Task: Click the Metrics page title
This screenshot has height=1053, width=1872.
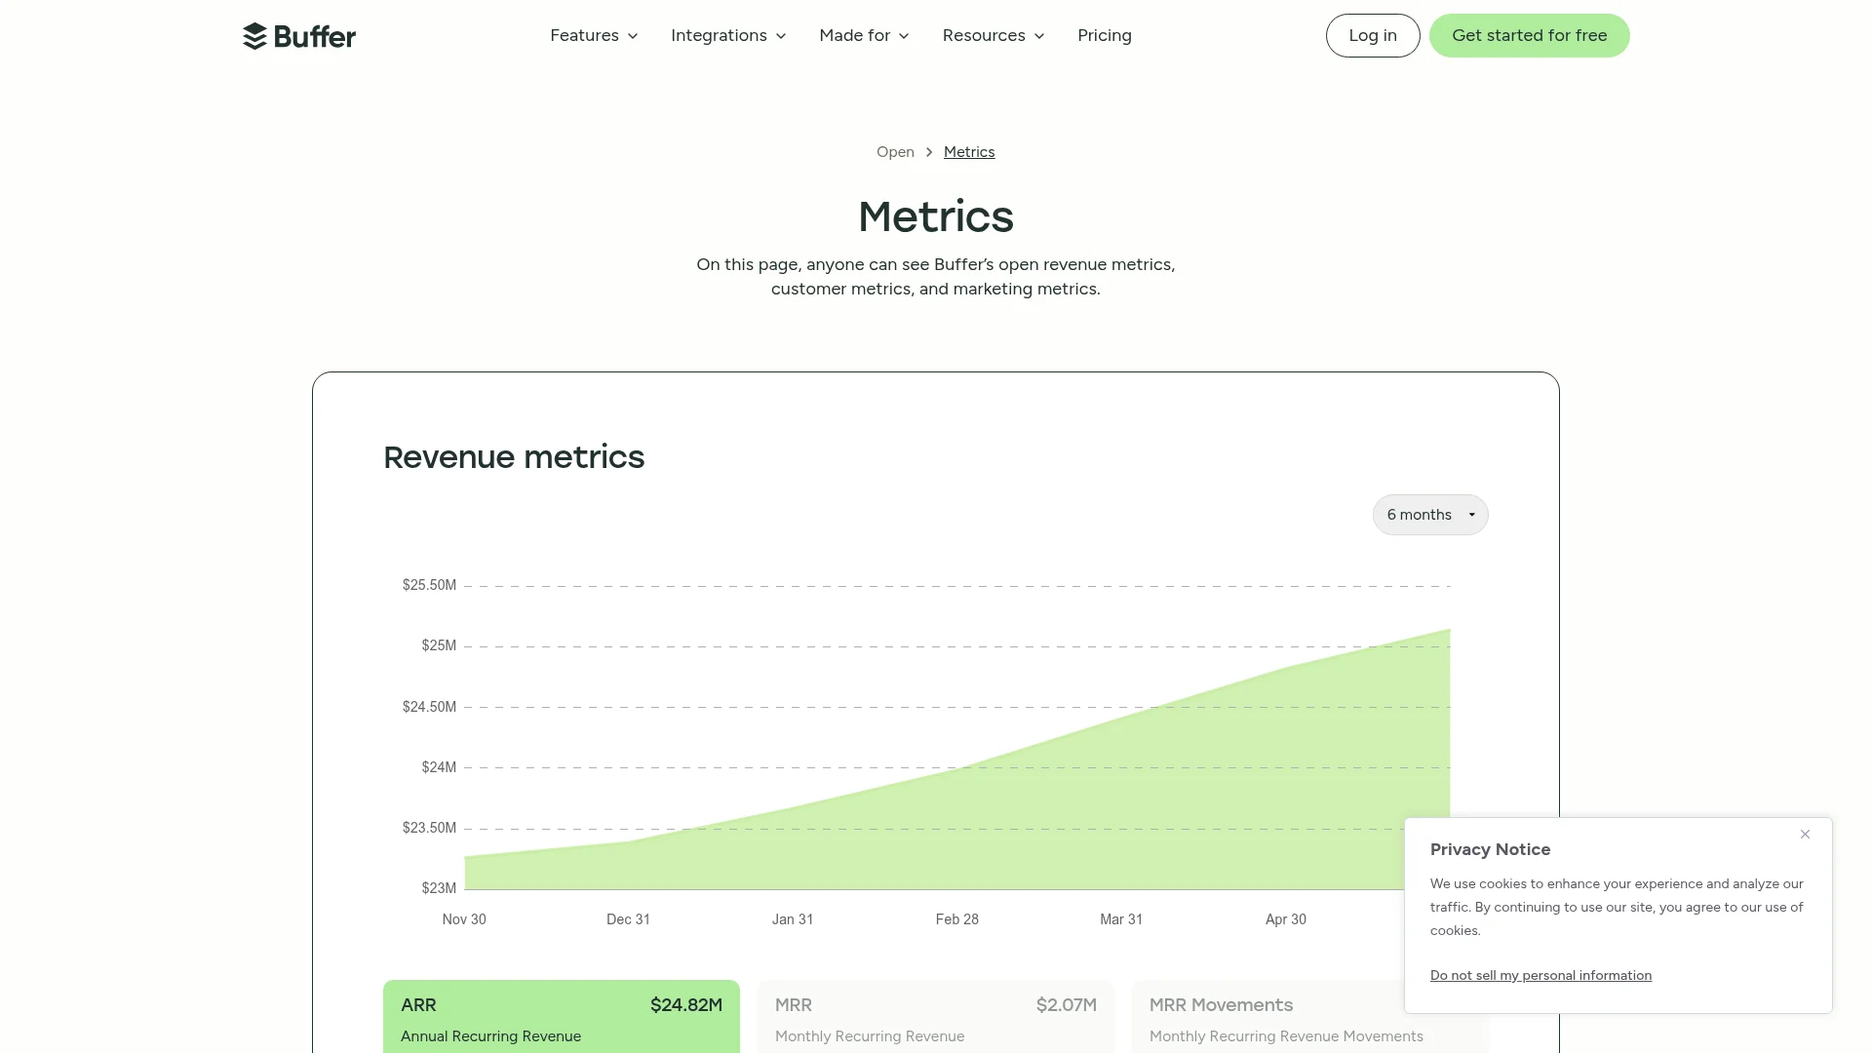Action: (936, 216)
